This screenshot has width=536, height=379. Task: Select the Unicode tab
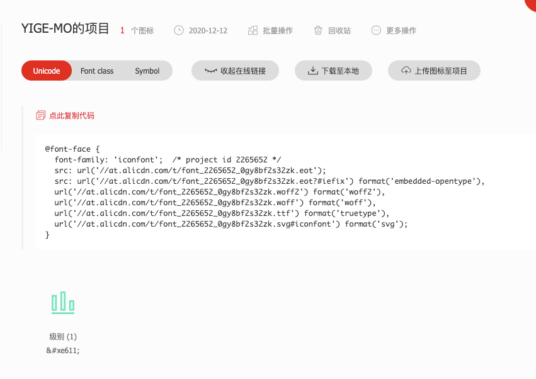[x=47, y=71]
